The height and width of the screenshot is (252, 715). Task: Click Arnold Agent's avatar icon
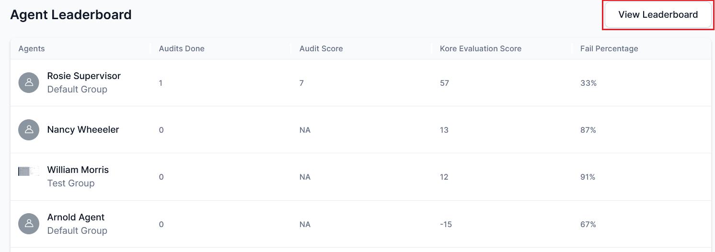29,224
